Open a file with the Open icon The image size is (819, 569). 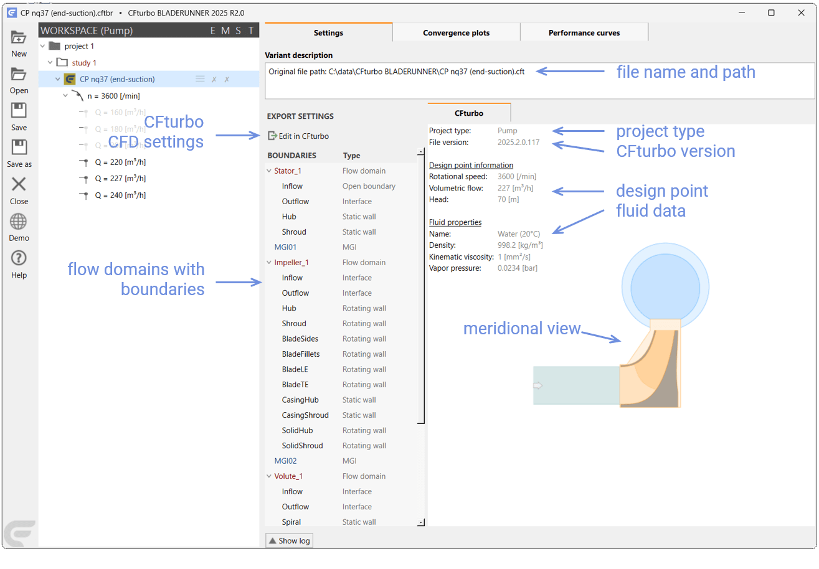tap(19, 74)
